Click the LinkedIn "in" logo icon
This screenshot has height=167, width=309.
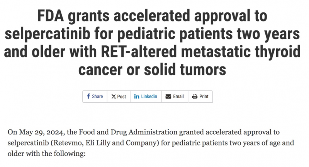click(x=137, y=96)
